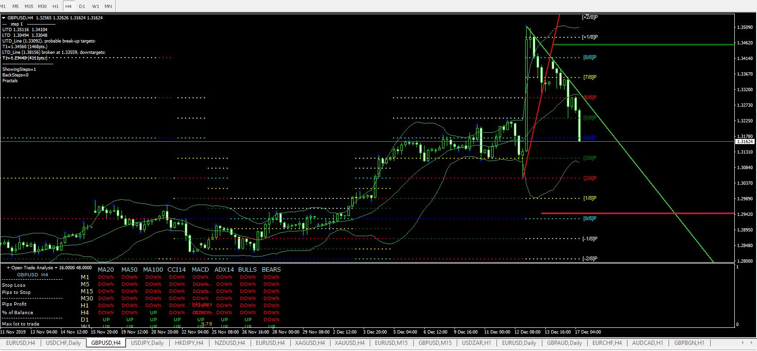Viewport: 757px width, 351px height.
Task: Select the M15 timeframe button
Action: tap(29, 6)
